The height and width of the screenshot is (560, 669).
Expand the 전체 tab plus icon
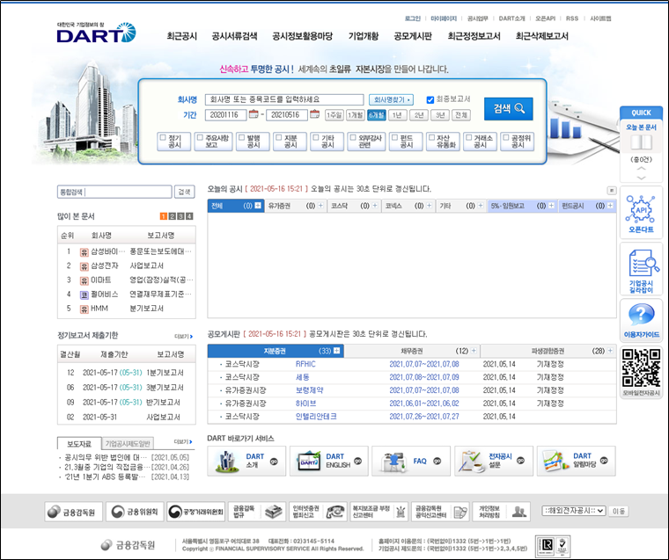tap(258, 206)
